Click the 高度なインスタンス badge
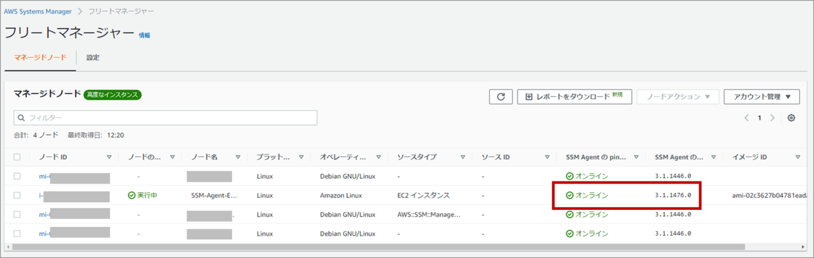814x258 pixels. tap(113, 95)
